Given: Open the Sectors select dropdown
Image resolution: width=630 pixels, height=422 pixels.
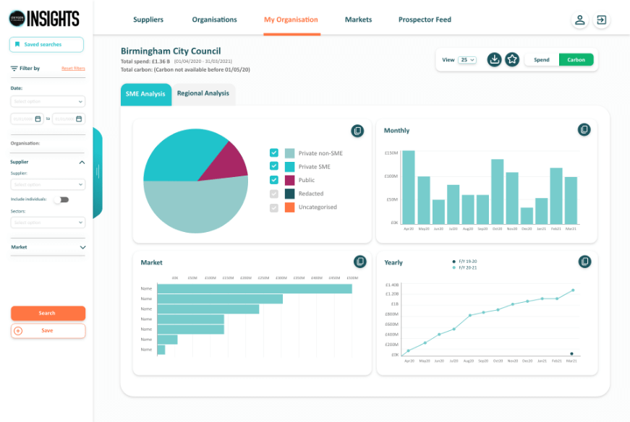Looking at the screenshot, I should point(48,223).
